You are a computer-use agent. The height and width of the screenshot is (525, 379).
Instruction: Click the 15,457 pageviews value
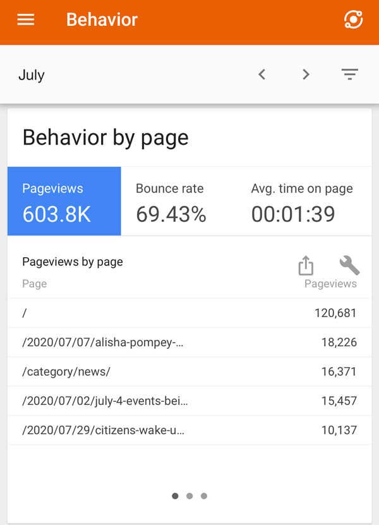(339, 401)
